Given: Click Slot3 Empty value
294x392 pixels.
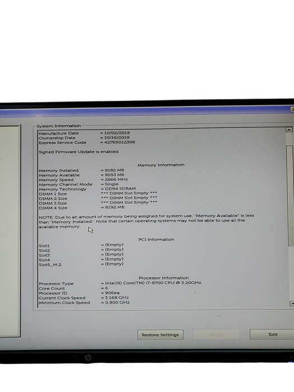Looking at the screenshot, I should point(114,254).
